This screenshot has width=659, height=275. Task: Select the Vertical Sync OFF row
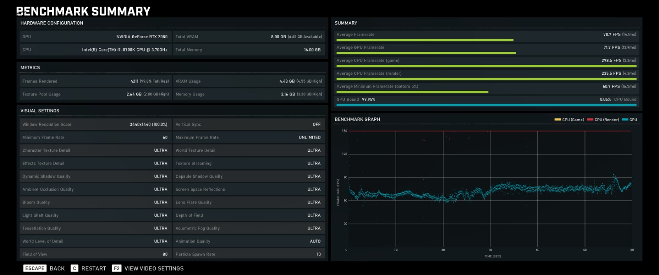[x=248, y=125]
